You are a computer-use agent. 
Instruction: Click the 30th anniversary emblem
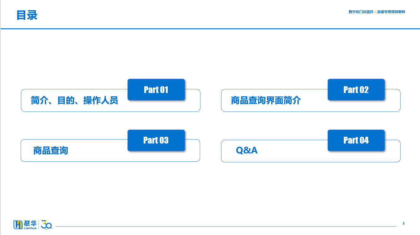47,225
